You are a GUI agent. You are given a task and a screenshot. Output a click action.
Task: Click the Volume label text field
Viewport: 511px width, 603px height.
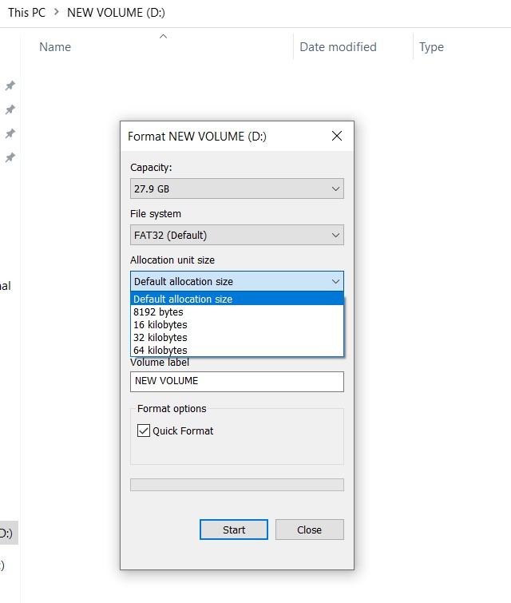click(x=237, y=382)
